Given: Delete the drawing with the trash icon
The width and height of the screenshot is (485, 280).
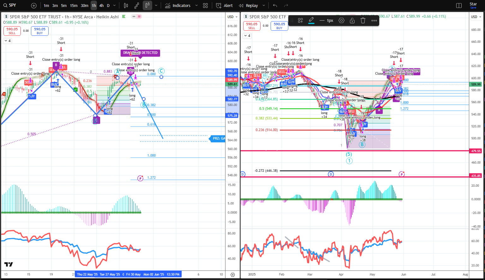Looking at the screenshot, I should coord(363,21).
